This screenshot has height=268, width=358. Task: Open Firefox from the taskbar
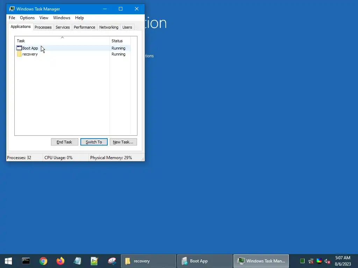click(x=60, y=261)
